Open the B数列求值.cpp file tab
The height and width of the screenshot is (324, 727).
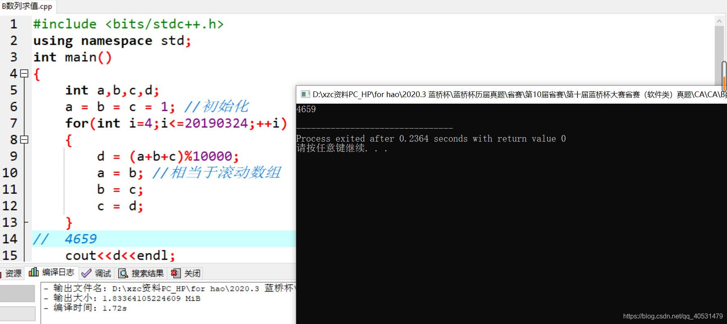[27, 6]
